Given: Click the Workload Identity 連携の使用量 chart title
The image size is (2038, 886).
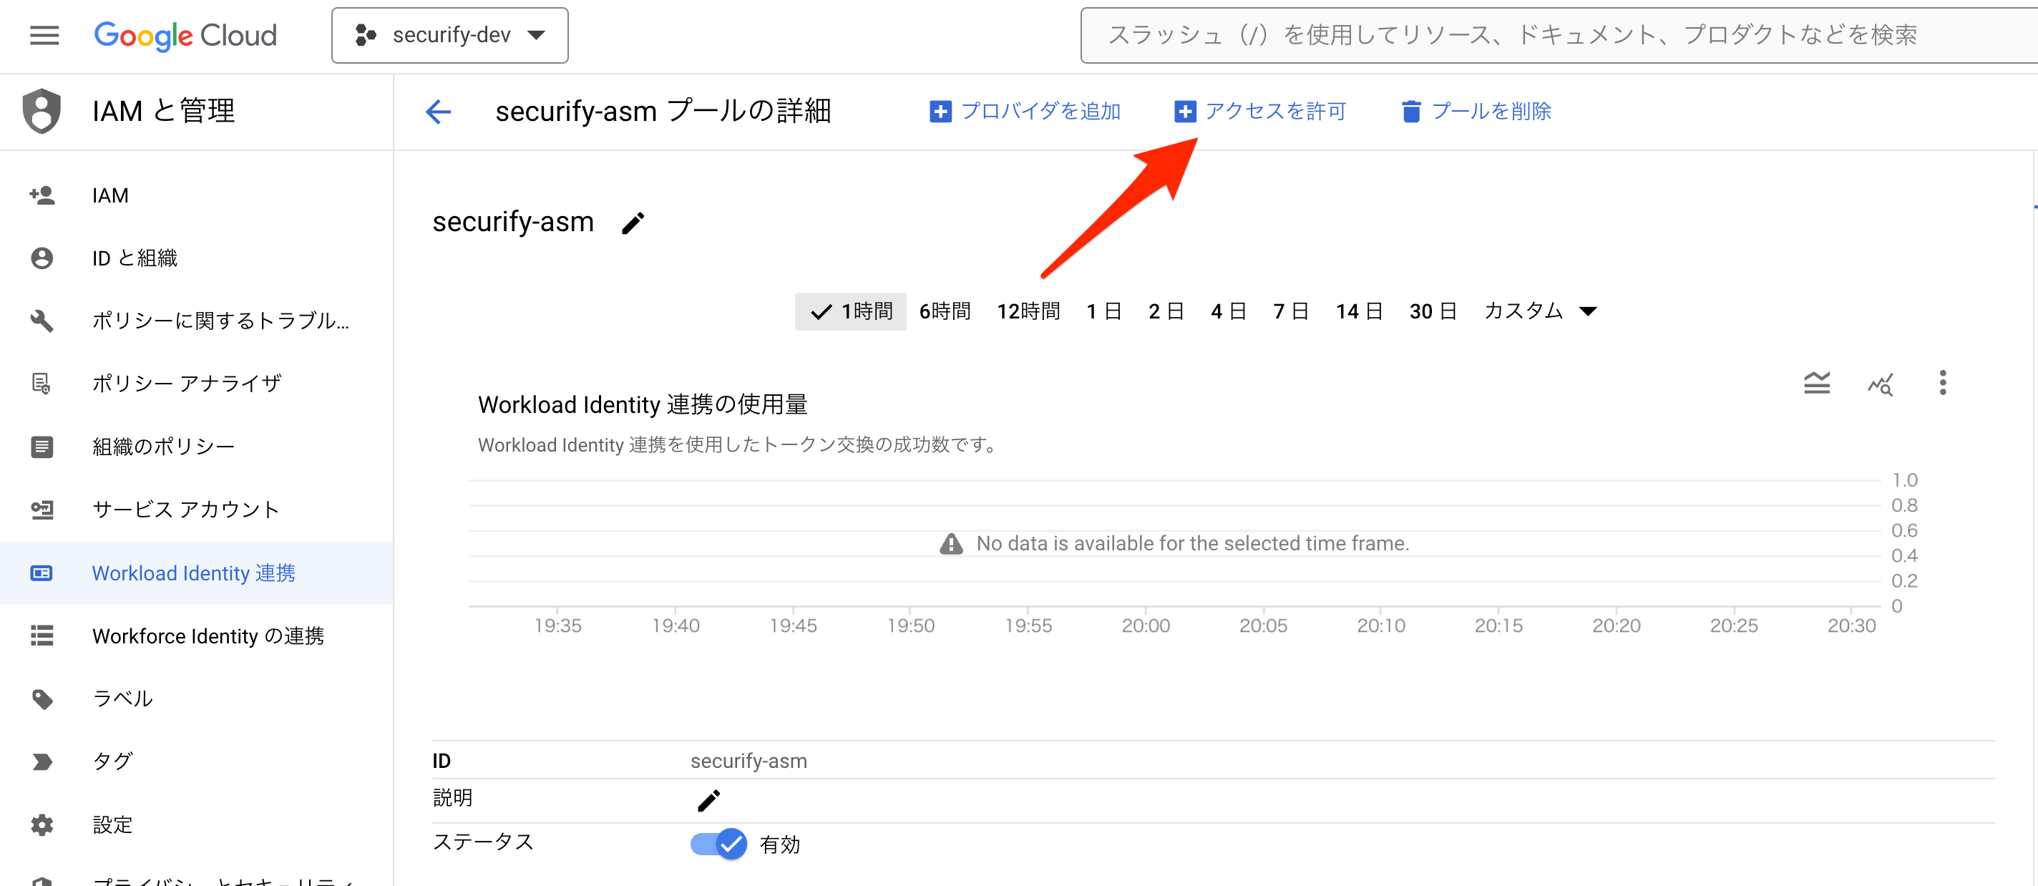Looking at the screenshot, I should [643, 404].
